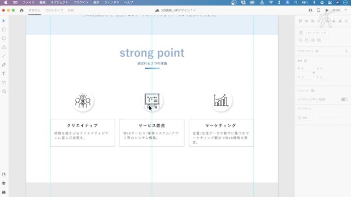Open the Layers panel icon
The height and width of the screenshot is (197, 351).
4,183
